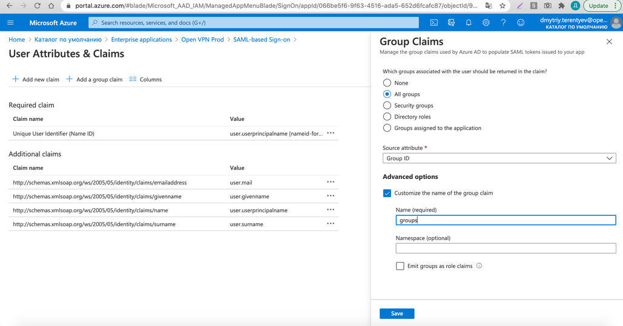This screenshot has height=326, width=623.
Task: Open the Unique User Identifier (Name ID) claim
Action: coord(54,134)
